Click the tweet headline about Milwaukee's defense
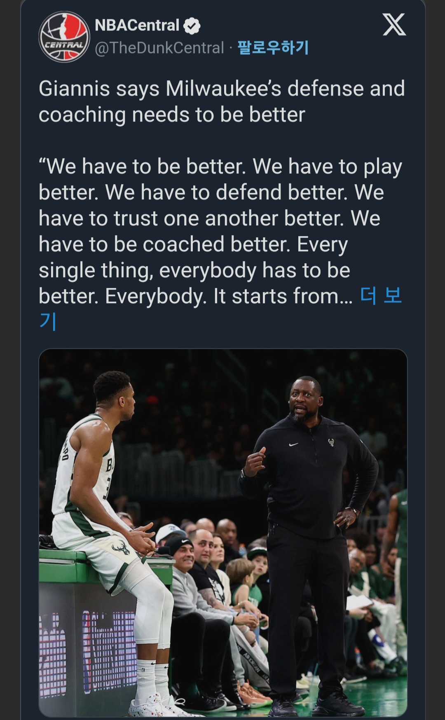 pos(222,101)
